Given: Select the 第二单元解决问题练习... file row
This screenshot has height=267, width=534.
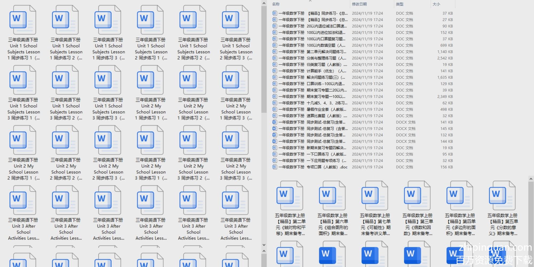Looking at the screenshot, I should point(363,52).
